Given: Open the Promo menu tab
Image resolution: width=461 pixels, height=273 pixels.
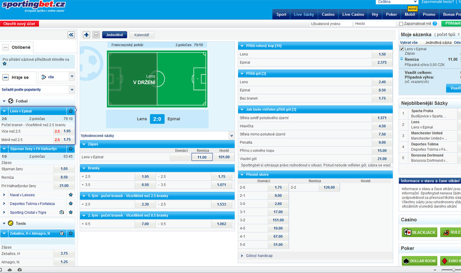Looking at the screenshot, I should point(429,14).
